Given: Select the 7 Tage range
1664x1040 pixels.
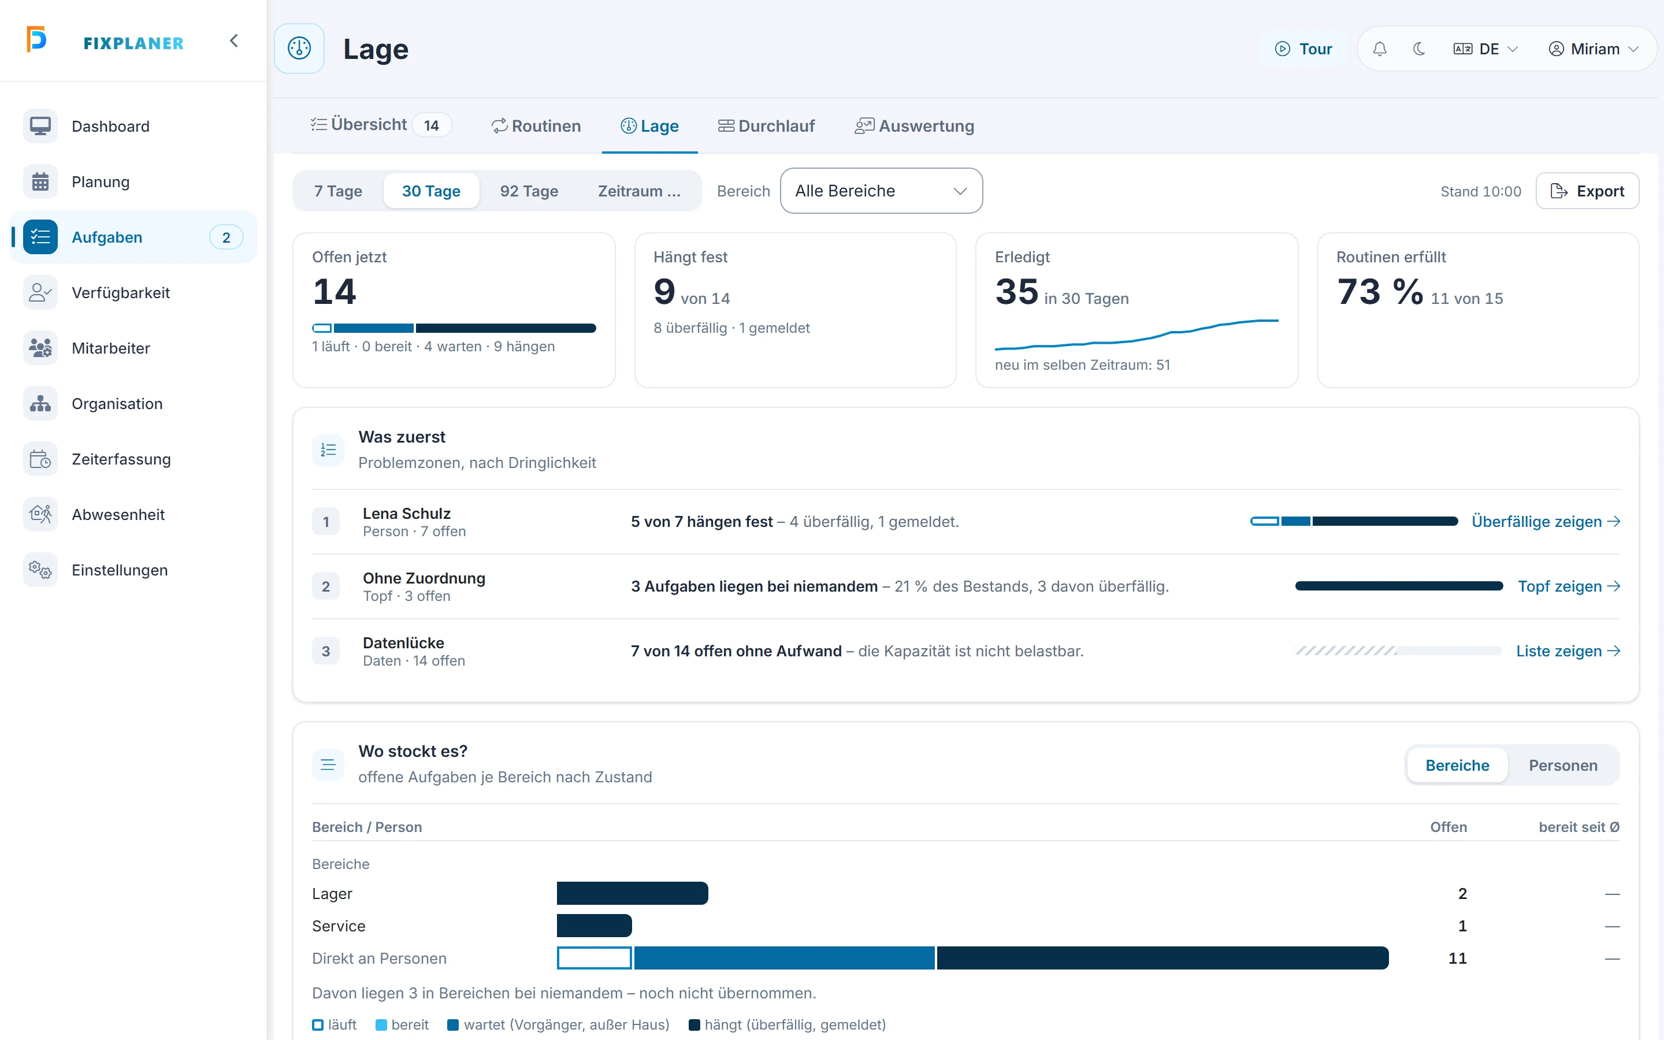Looking at the screenshot, I should point(339,191).
